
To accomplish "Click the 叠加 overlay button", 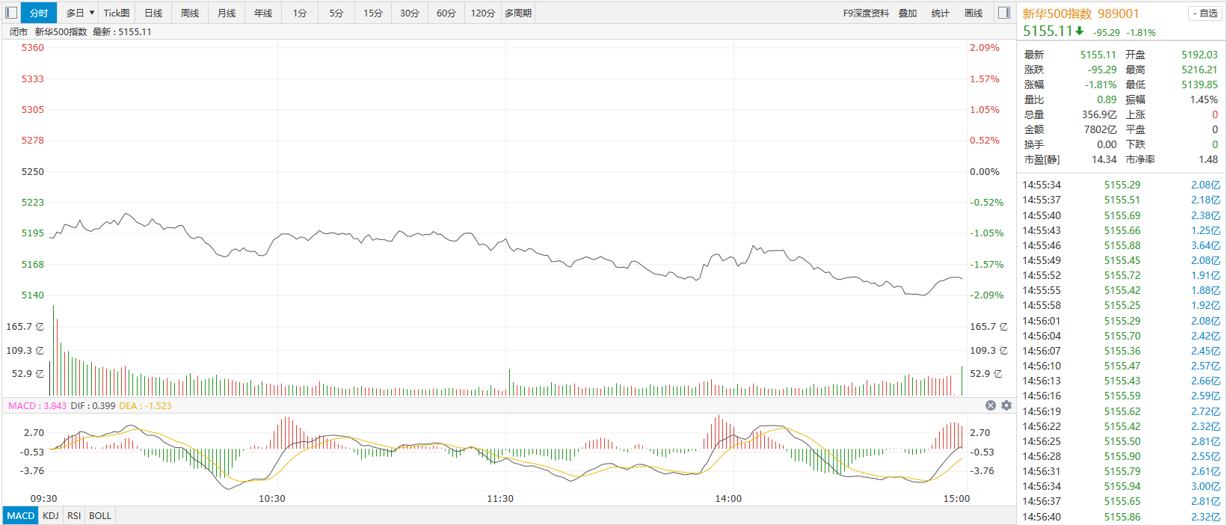I will tap(908, 13).
